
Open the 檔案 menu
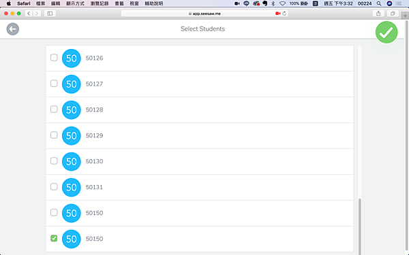click(41, 3)
